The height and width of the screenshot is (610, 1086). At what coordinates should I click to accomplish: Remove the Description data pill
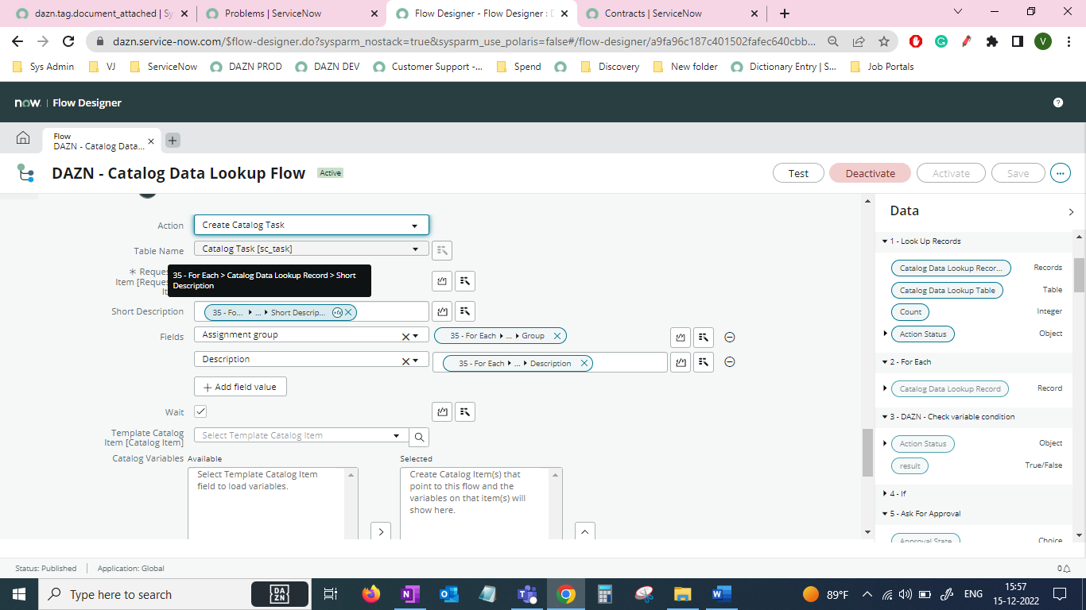pyautogui.click(x=584, y=363)
